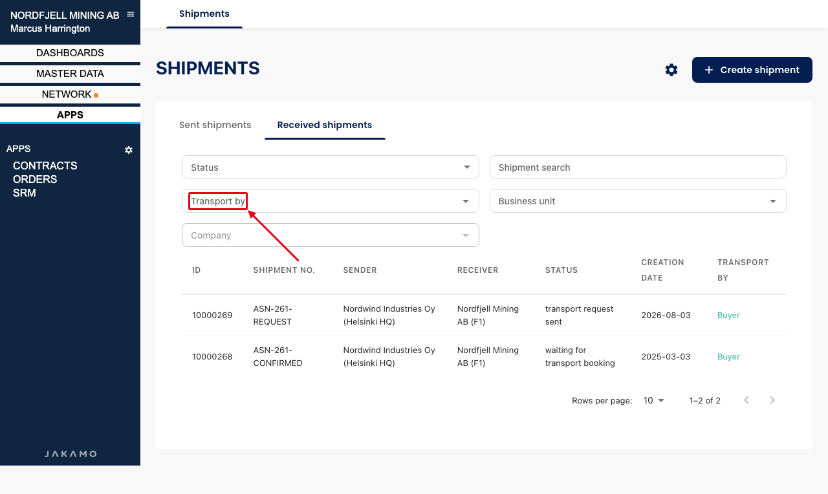Open Orders app link
The width and height of the screenshot is (828, 494).
(x=35, y=179)
